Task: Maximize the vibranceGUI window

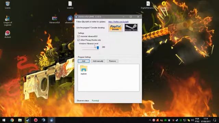Action: coord(131,17)
